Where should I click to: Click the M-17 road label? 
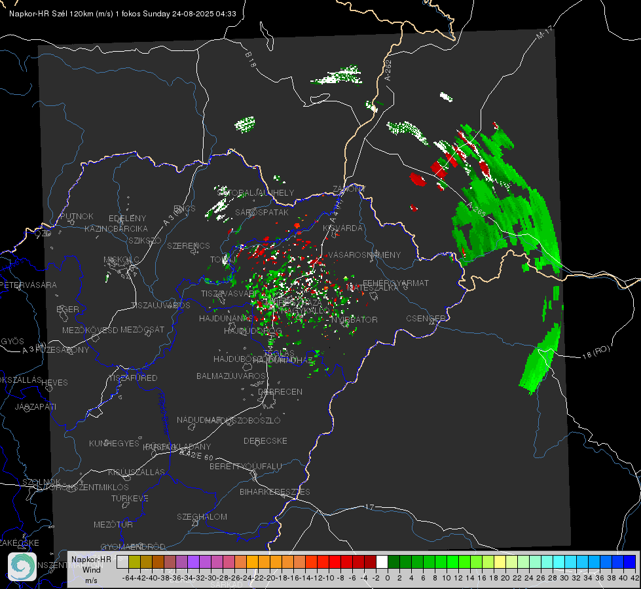click(x=544, y=33)
